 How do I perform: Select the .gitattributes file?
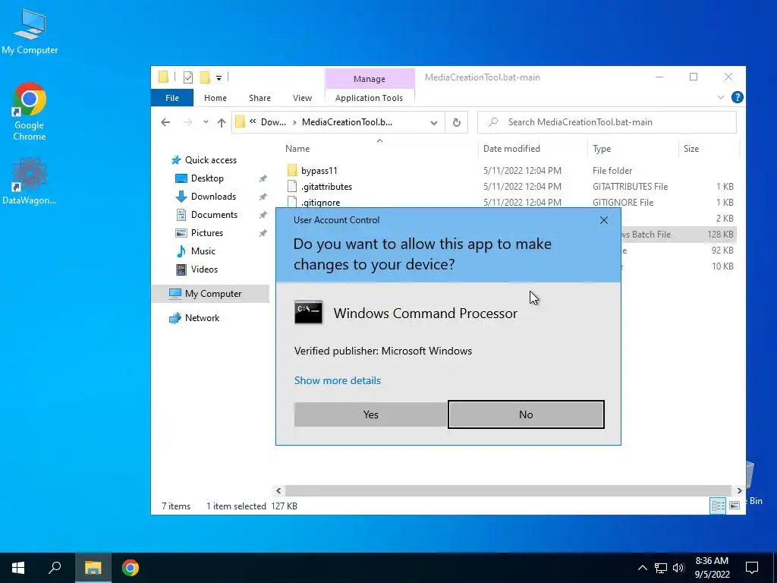326,187
